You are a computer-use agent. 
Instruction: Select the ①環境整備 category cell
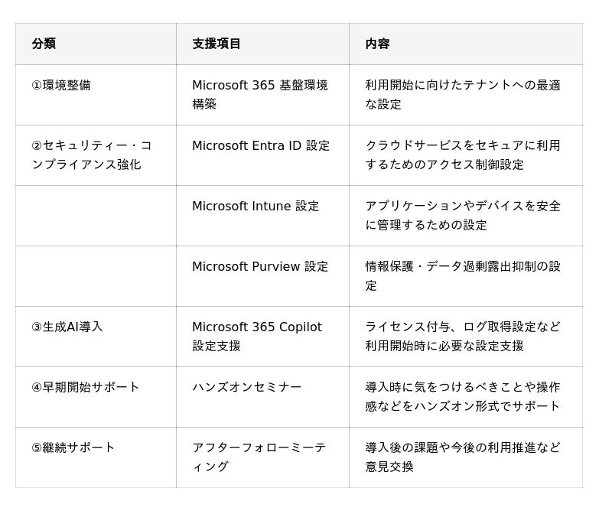pos(61,85)
